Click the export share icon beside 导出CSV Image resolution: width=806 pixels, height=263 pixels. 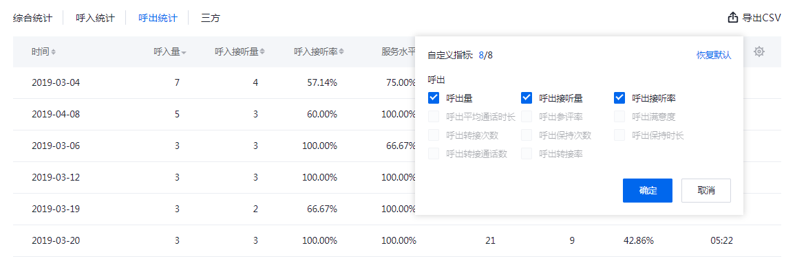click(x=733, y=18)
